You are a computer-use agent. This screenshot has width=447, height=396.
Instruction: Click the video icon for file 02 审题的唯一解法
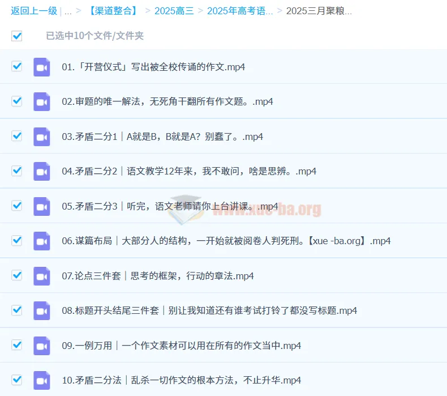(x=42, y=102)
